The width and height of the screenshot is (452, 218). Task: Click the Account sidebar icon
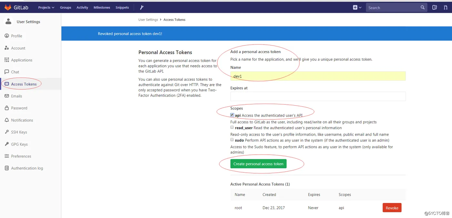[6, 48]
